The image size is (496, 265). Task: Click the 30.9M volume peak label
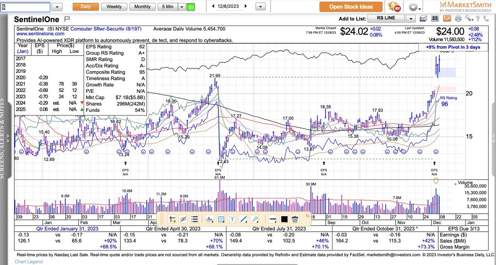point(311,184)
